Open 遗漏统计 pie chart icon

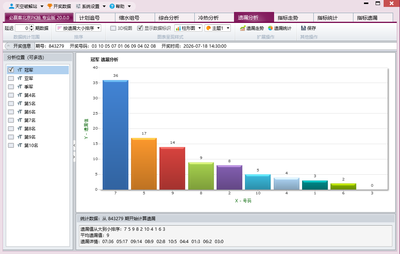point(270,28)
